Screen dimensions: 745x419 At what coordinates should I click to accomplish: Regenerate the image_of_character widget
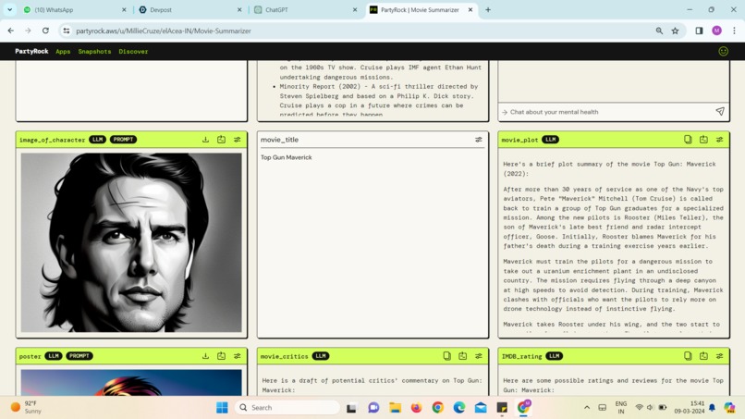[222, 140]
